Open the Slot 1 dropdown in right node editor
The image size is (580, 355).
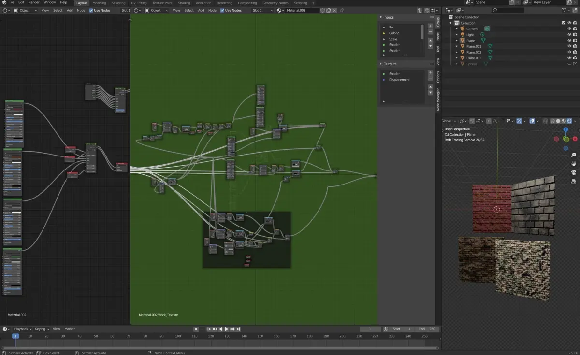263,10
